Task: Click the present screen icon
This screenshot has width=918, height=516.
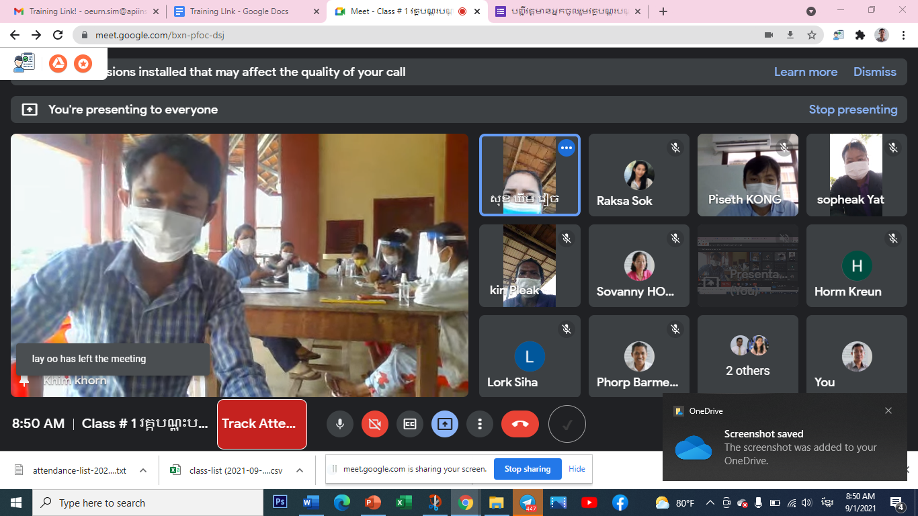Action: [445, 424]
